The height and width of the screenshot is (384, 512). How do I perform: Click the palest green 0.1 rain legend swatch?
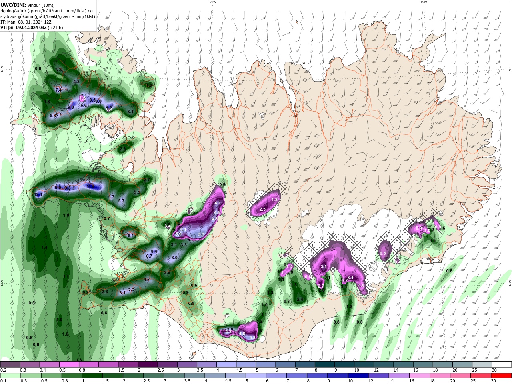pyautogui.click(x=10, y=376)
